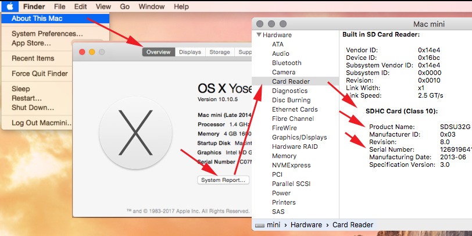Open the View menu

[103, 6]
